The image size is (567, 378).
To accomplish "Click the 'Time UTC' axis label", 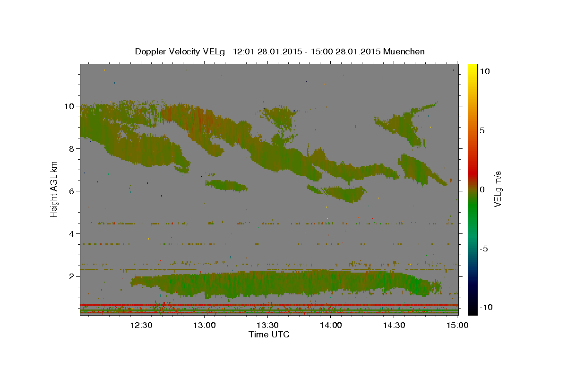I will [x=269, y=335].
